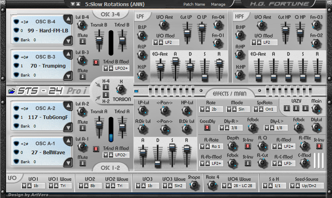This screenshot has height=198, width=332.
Task: Adjust the Lvl B-3 knob
Action: click(x=82, y=60)
